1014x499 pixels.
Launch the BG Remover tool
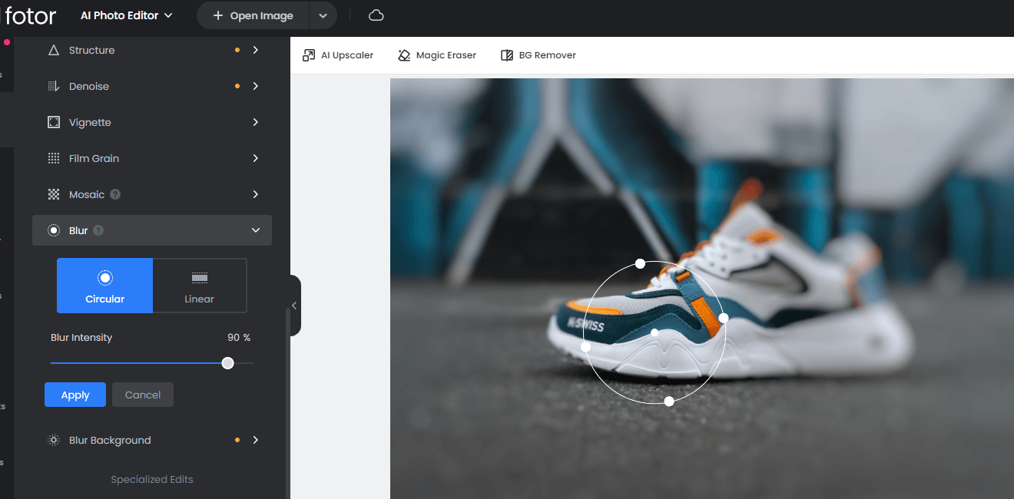(538, 55)
